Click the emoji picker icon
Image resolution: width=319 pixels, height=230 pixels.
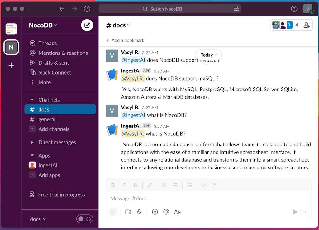[155, 212]
